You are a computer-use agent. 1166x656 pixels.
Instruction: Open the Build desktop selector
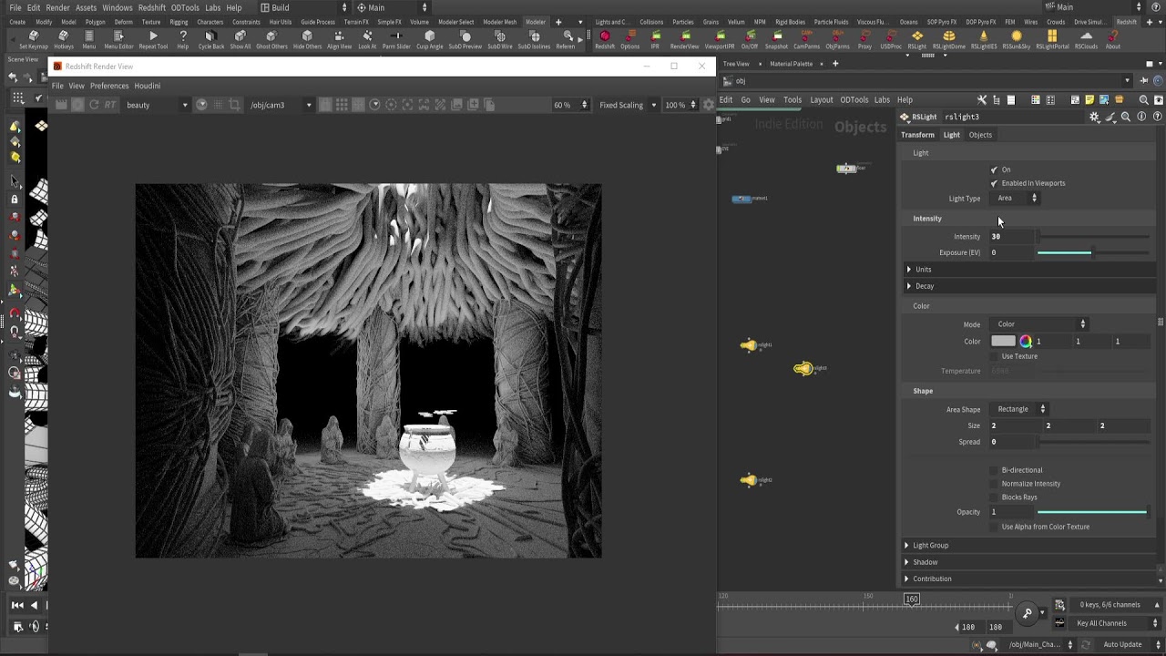click(x=302, y=7)
